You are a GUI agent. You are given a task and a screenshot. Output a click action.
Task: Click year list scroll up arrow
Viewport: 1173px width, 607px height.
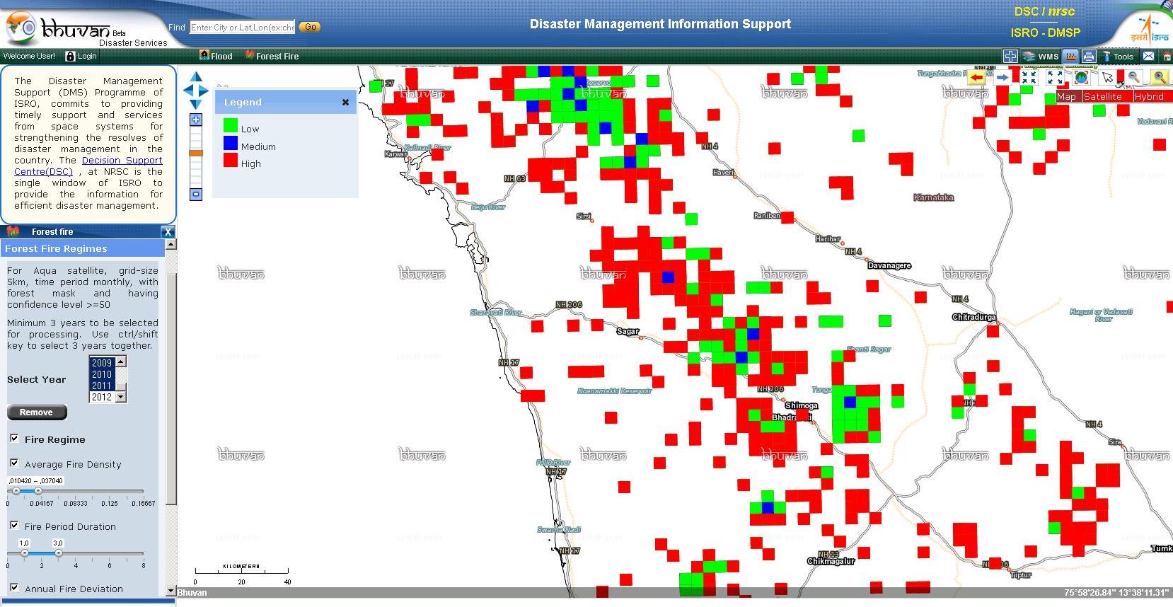coord(121,362)
